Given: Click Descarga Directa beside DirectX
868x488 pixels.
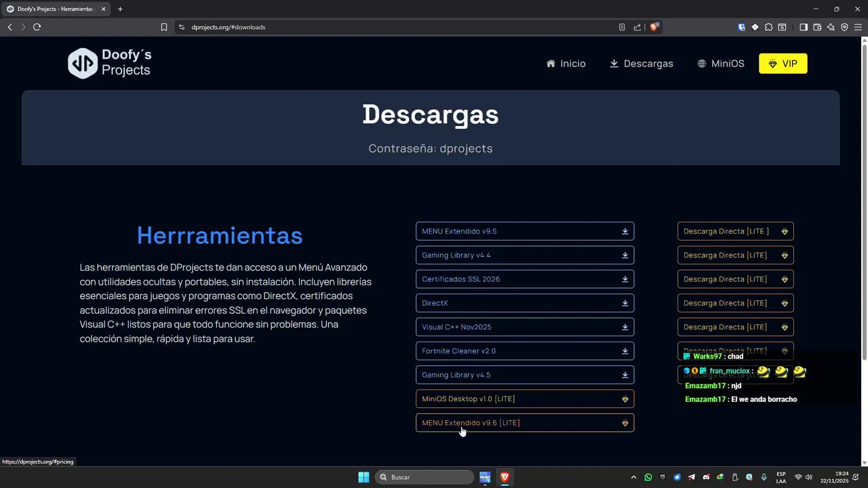Looking at the screenshot, I should click(x=735, y=303).
